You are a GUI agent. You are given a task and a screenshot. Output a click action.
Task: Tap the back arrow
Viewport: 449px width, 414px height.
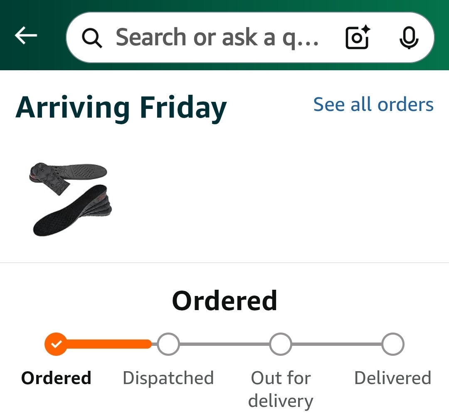coord(26,36)
